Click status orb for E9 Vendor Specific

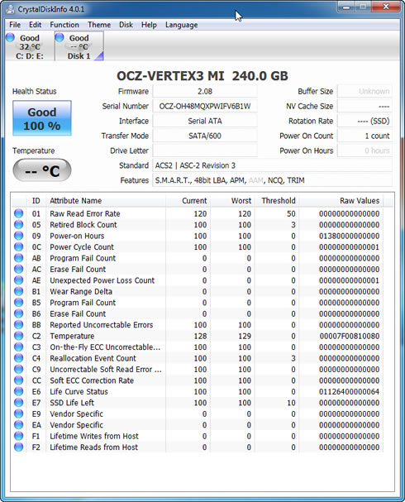point(19,414)
